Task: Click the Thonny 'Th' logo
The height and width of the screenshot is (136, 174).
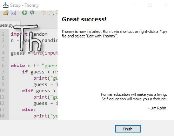Action: pyautogui.click(x=28, y=38)
